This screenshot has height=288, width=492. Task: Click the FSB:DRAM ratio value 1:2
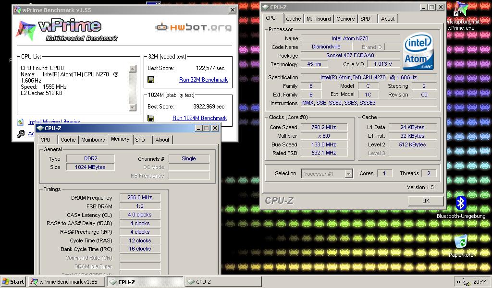tap(140, 206)
